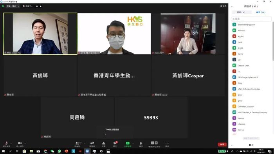This screenshot has height=154, width=274.
Task: Click the participant list scrollbar
Action: pos(273,41)
